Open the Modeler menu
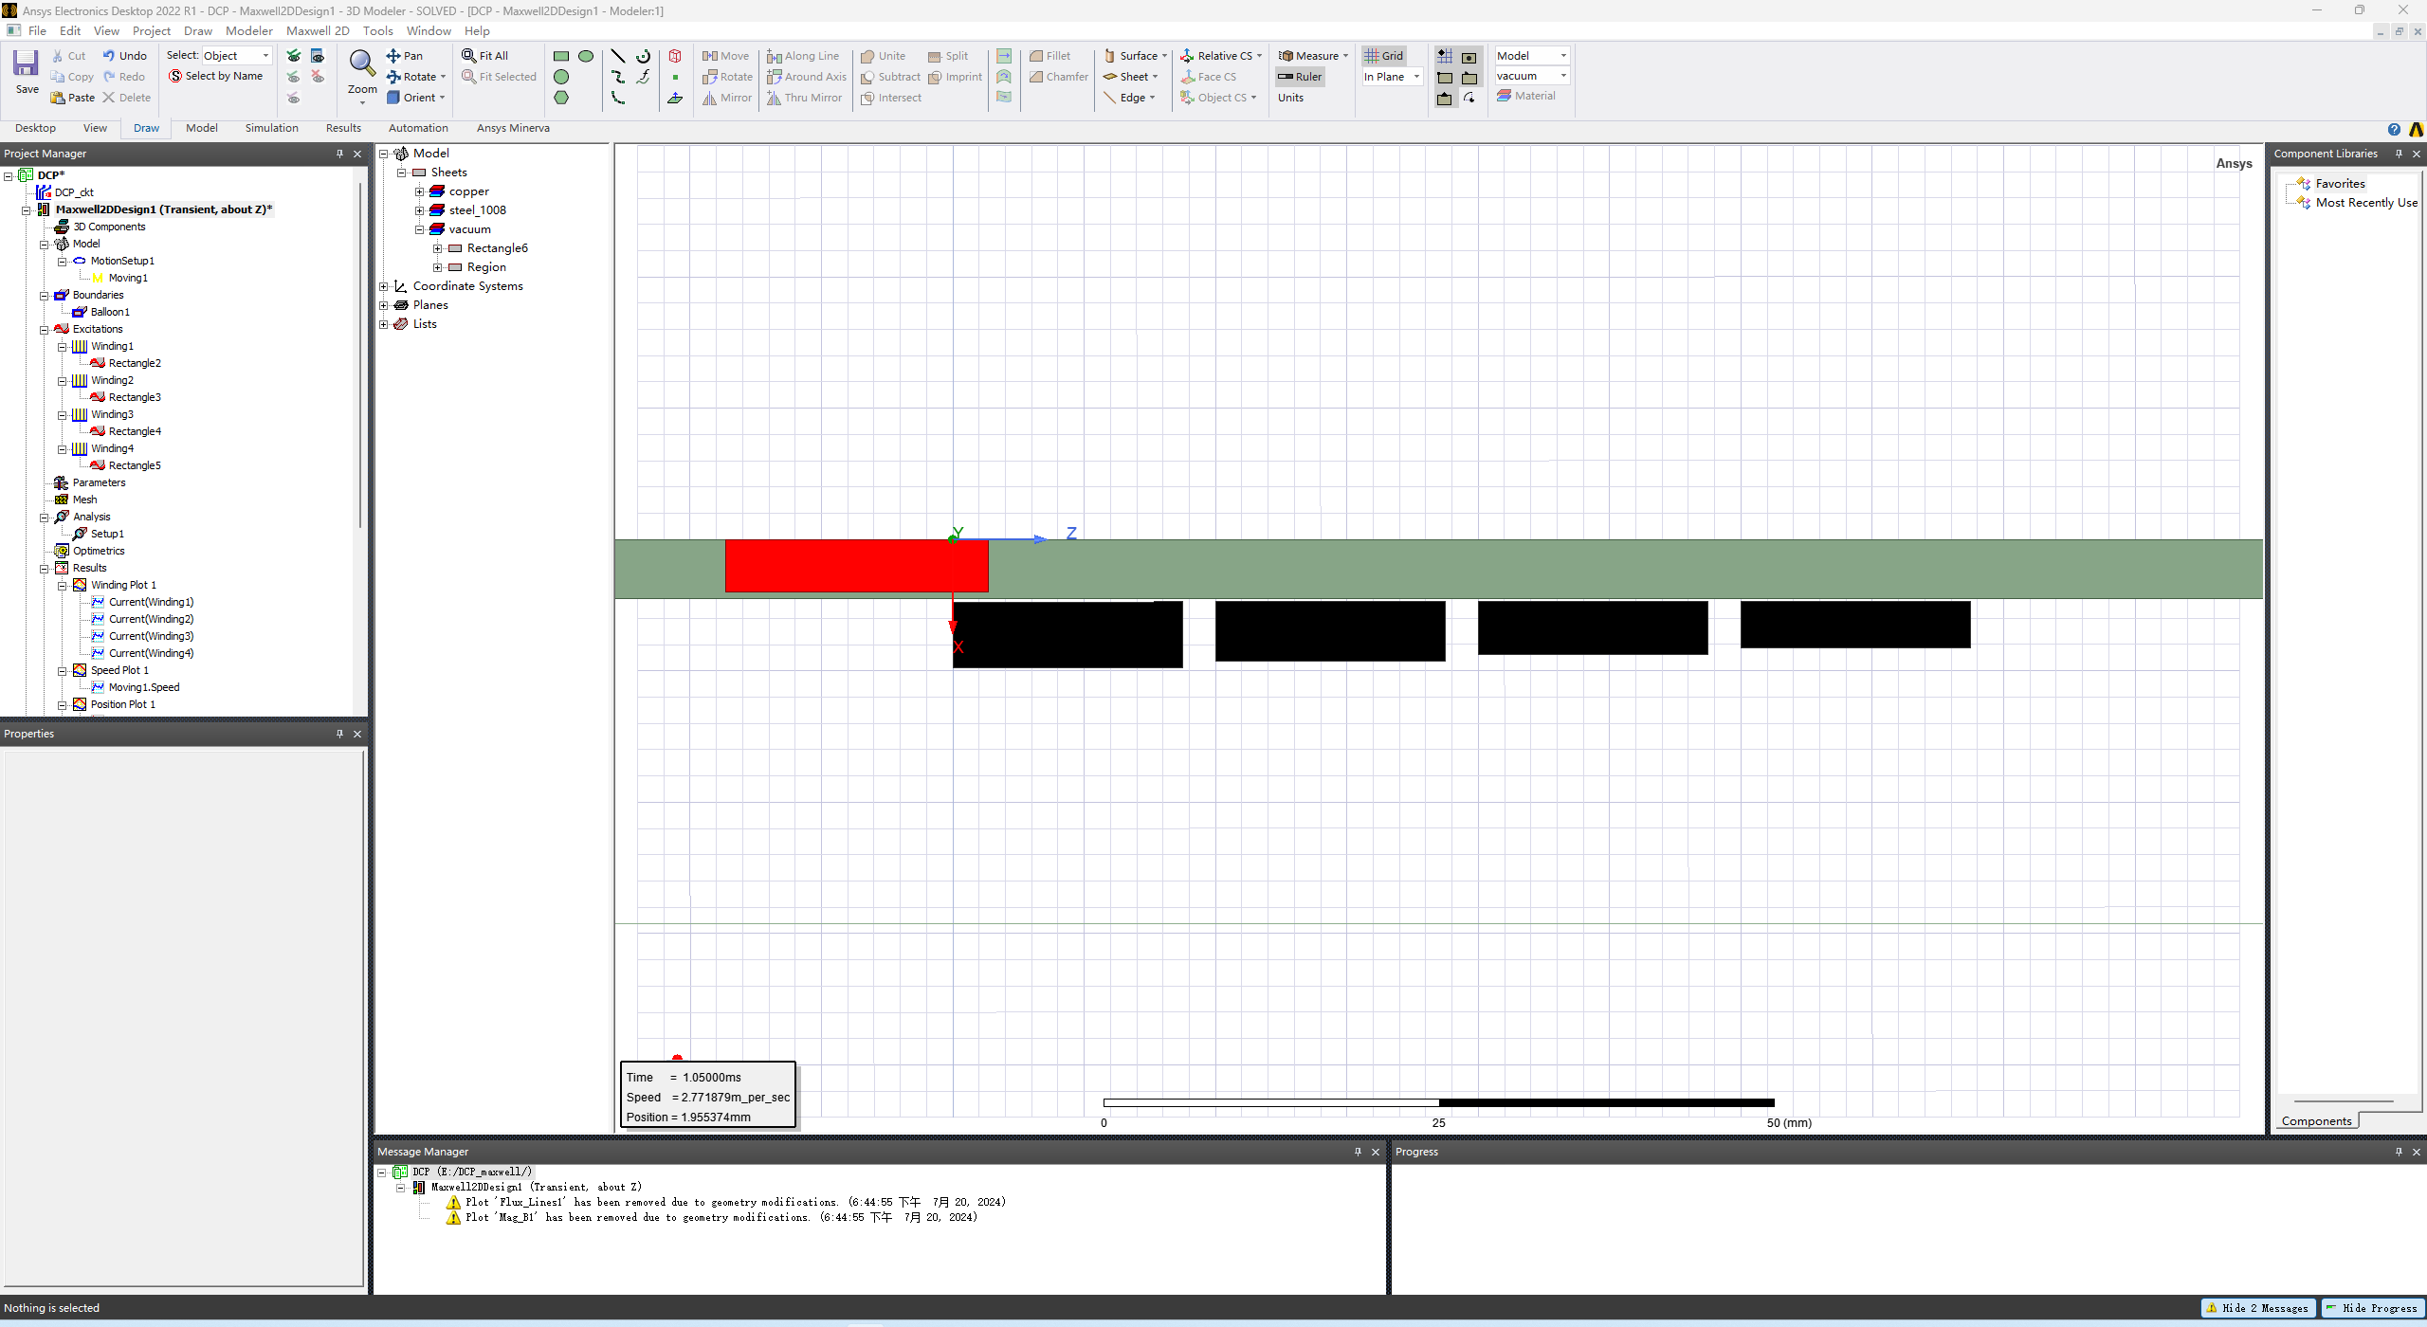2427x1327 pixels. tap(248, 31)
